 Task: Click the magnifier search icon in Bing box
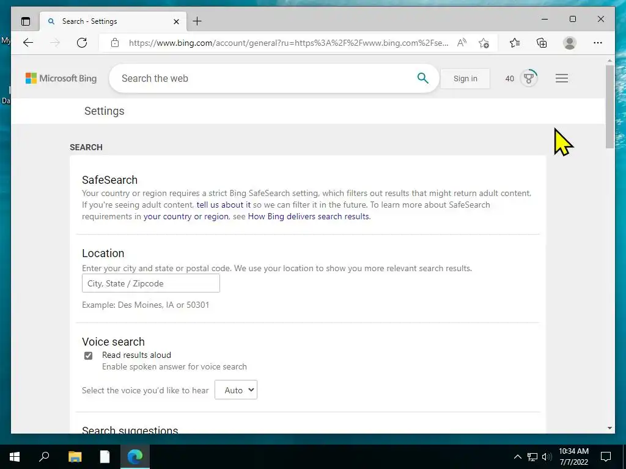point(423,78)
